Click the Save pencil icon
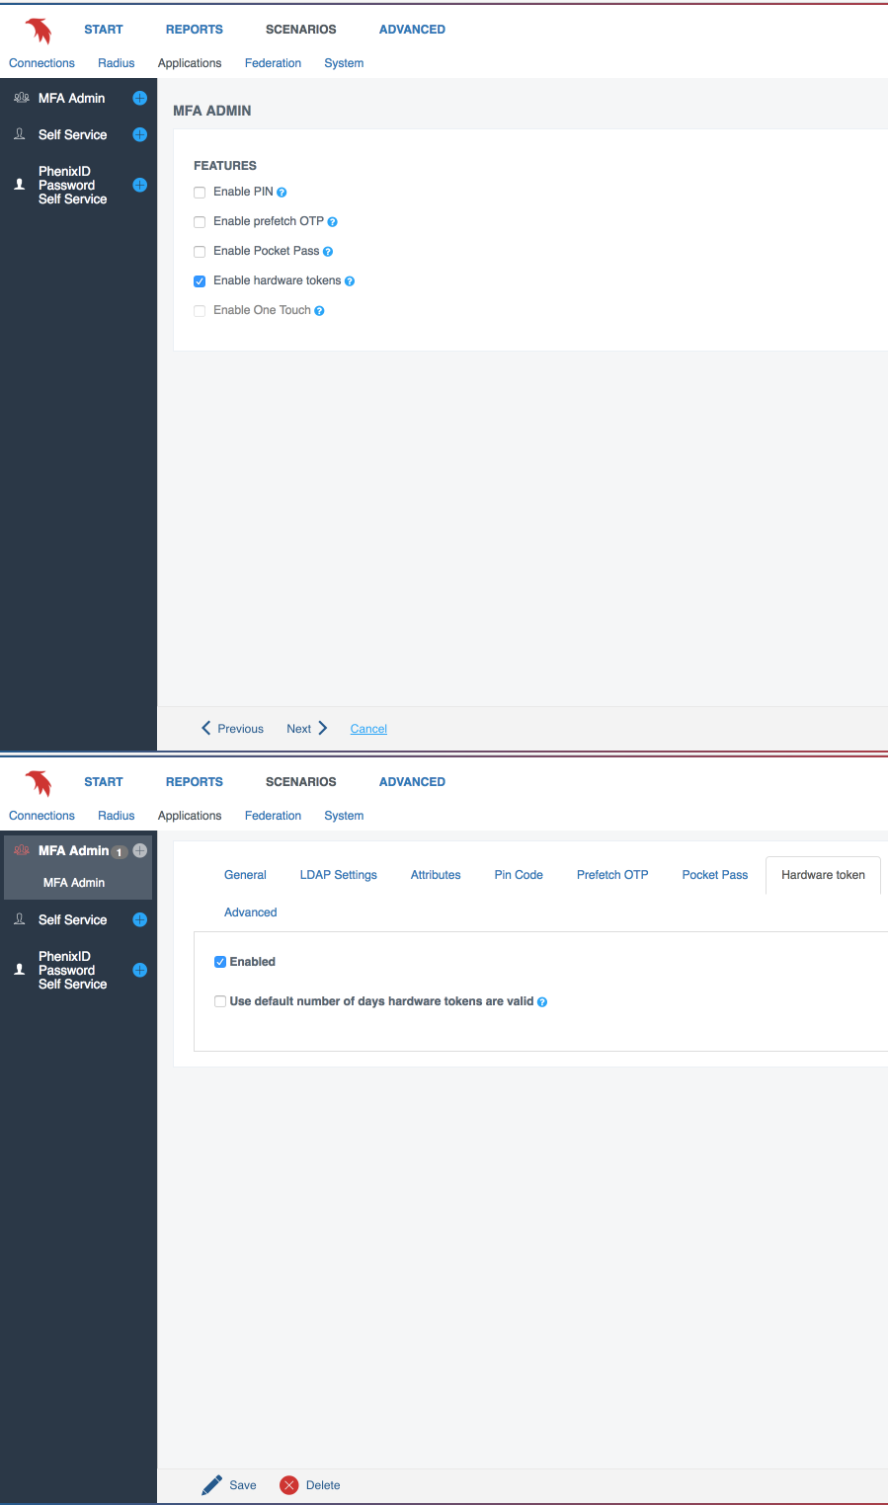This screenshot has height=1505, width=888. pyautogui.click(x=211, y=1485)
